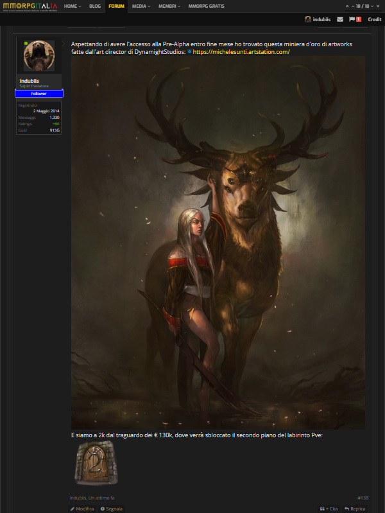Click the Gold value 915G
Image resolution: width=385 pixels, height=513 pixels.
pyautogui.click(x=55, y=130)
